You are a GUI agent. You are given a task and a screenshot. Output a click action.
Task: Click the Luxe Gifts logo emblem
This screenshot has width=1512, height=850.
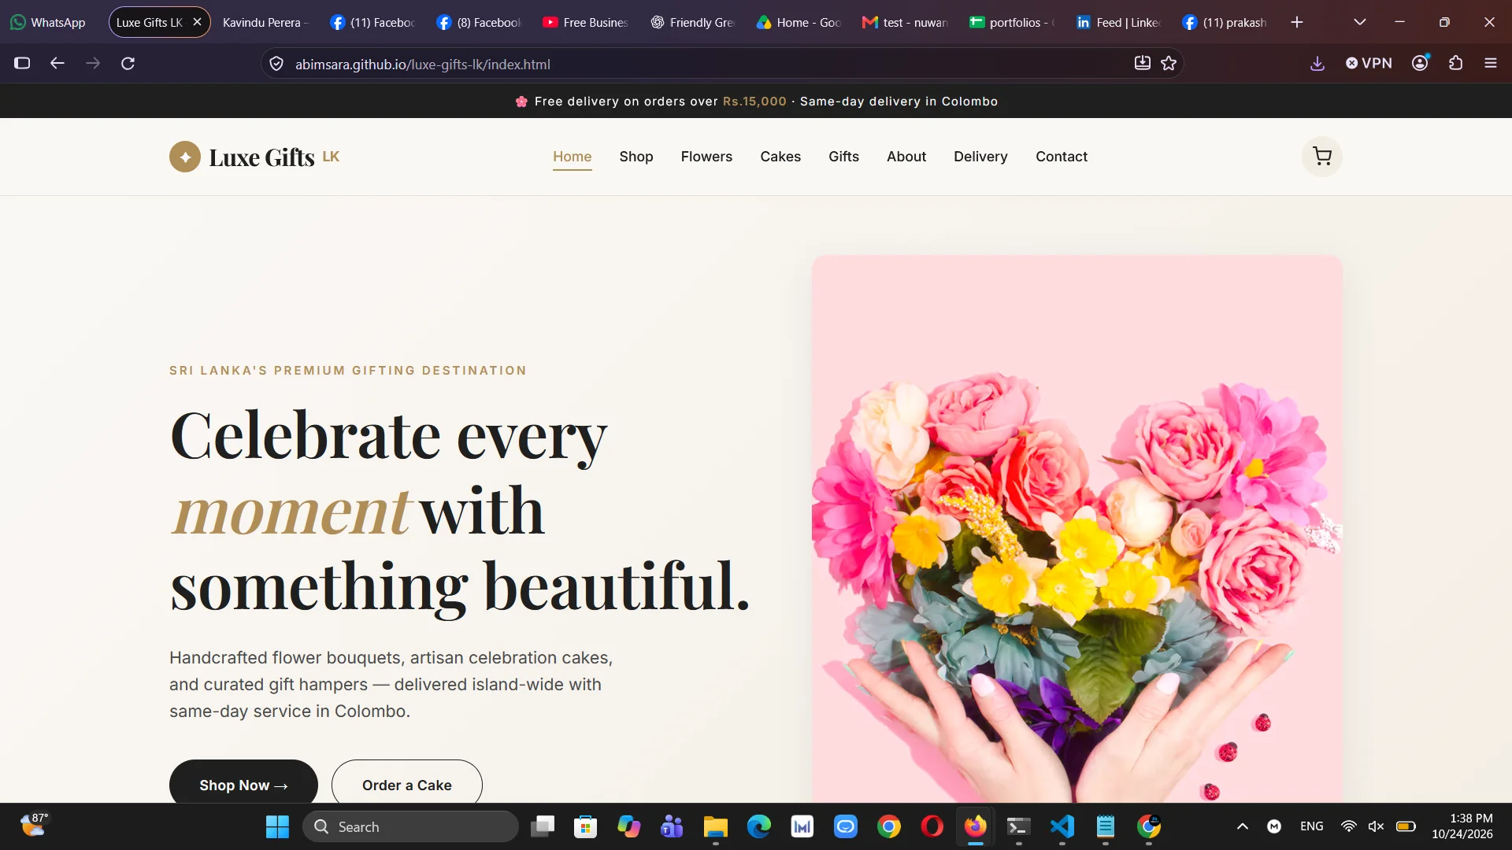coord(185,157)
